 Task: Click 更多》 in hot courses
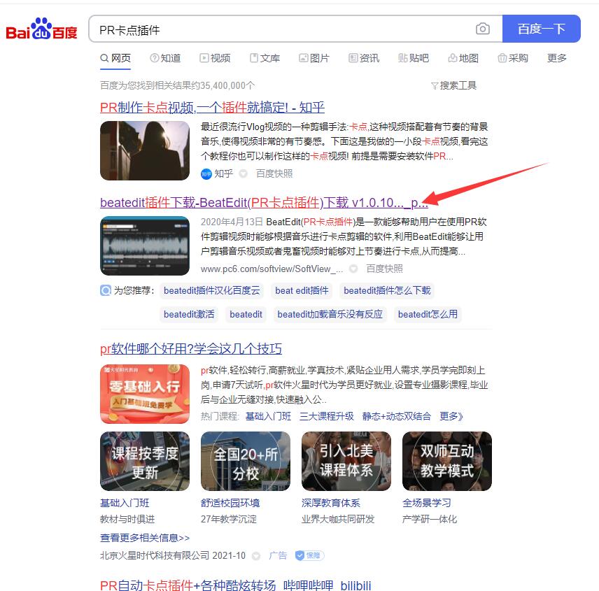tap(451, 416)
